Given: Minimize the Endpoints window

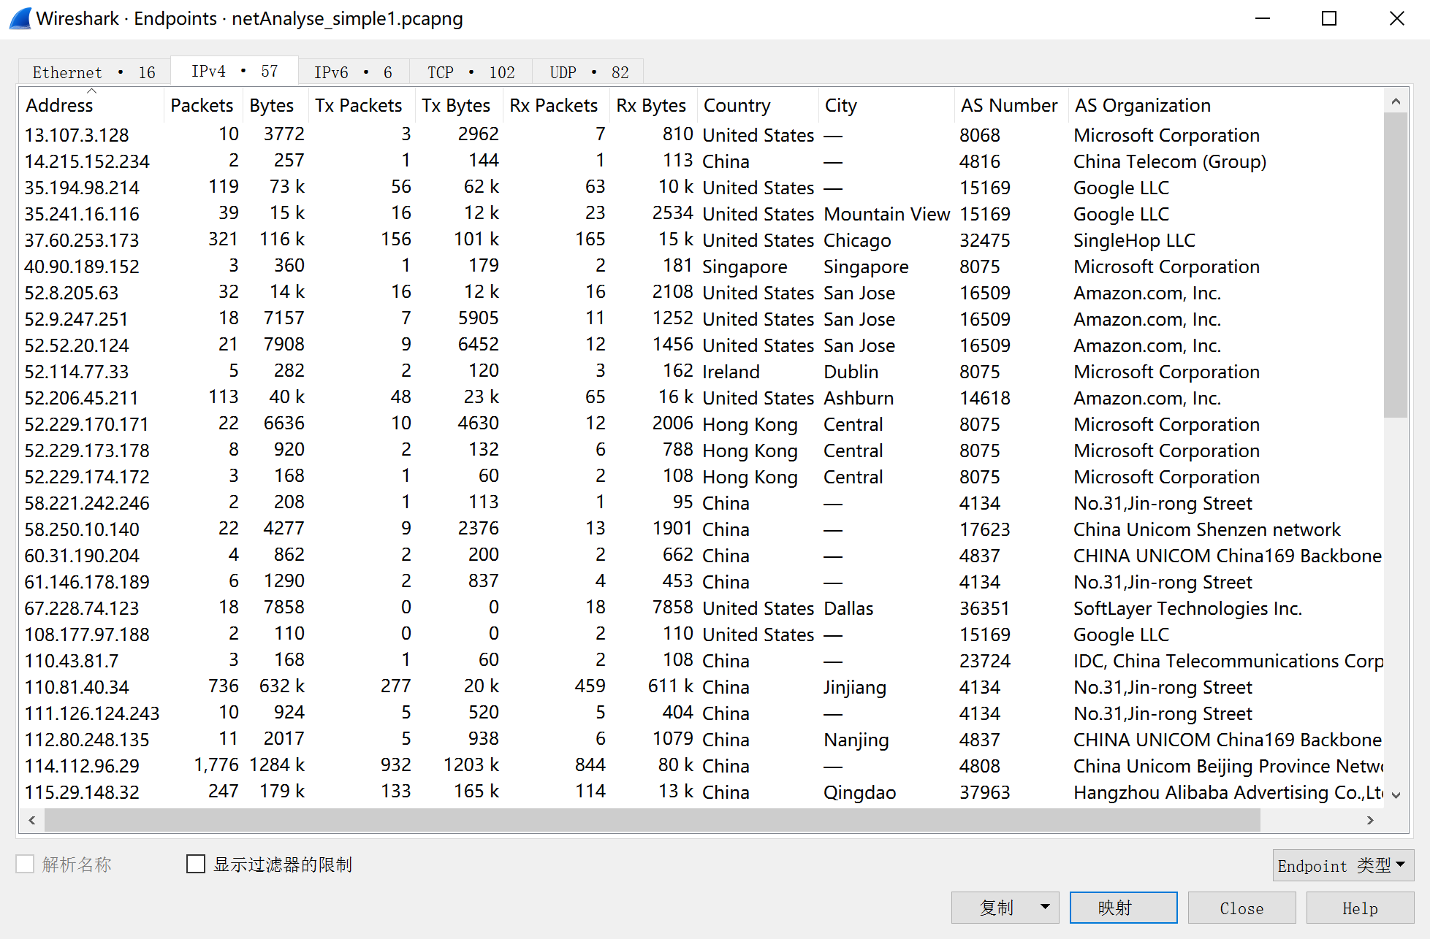Looking at the screenshot, I should click(1263, 18).
